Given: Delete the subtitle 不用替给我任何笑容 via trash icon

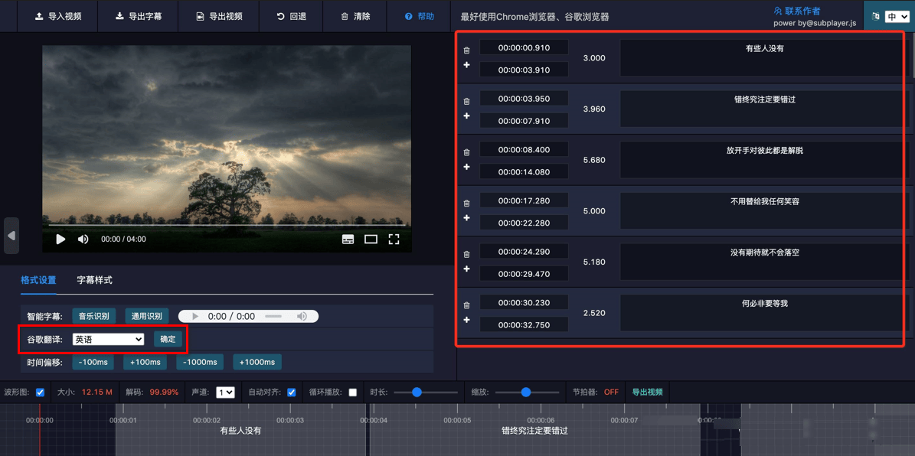Looking at the screenshot, I should (466, 204).
